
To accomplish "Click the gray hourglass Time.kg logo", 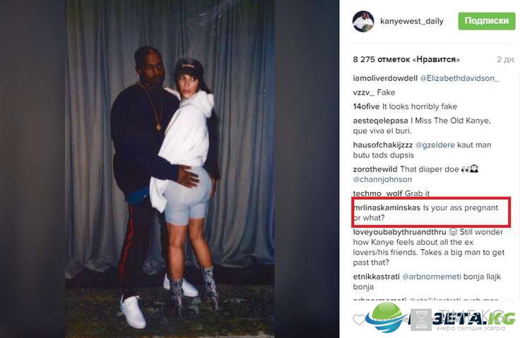I will click(421, 320).
